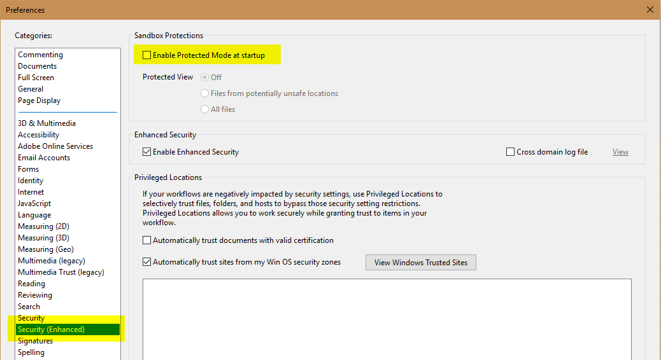Select Commenting category
The height and width of the screenshot is (360, 661).
point(40,55)
